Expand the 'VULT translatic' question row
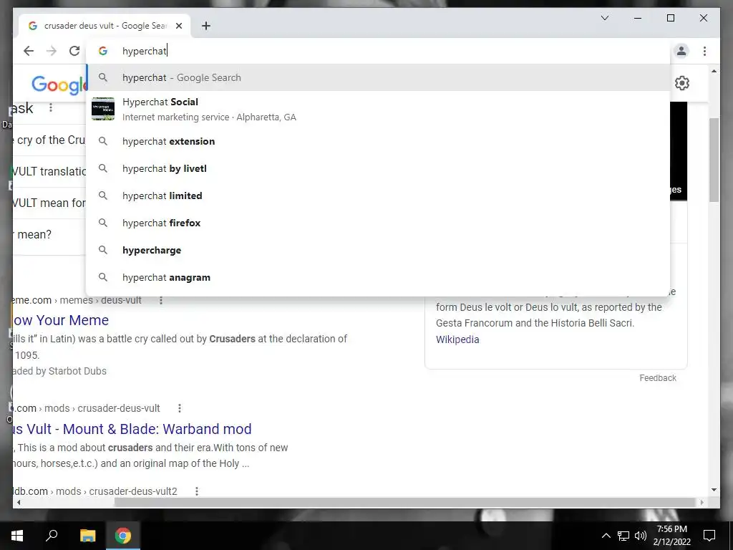Screen dimensions: 733x550 coord(49,171)
